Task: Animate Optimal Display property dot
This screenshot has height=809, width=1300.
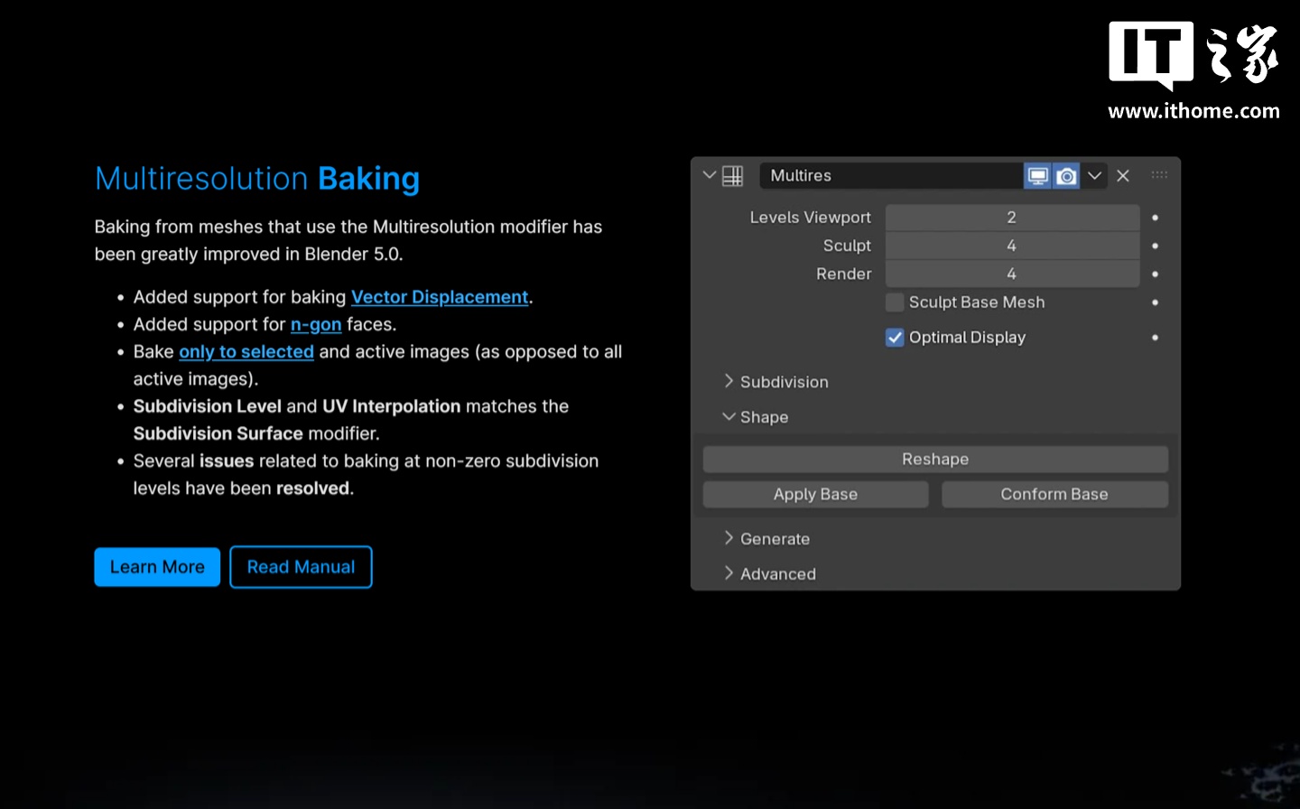Action: 1156,338
